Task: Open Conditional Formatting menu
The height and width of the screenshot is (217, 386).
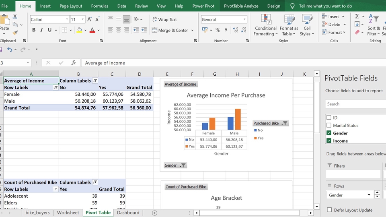Action: tap(266, 25)
